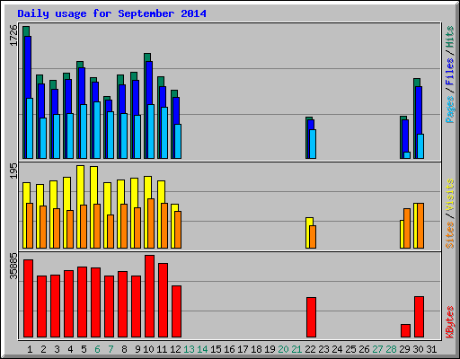
Task: Click the red 'KBytes' legend label
Action: [x=450, y=322]
